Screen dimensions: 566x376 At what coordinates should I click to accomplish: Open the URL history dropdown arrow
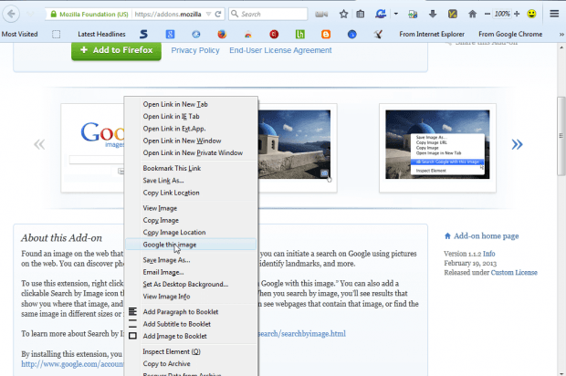[208, 14]
